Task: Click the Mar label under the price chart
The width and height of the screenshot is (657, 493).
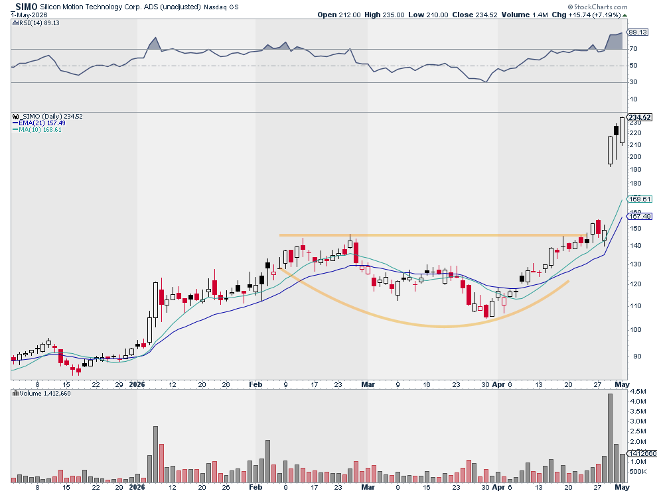Action: [x=368, y=384]
